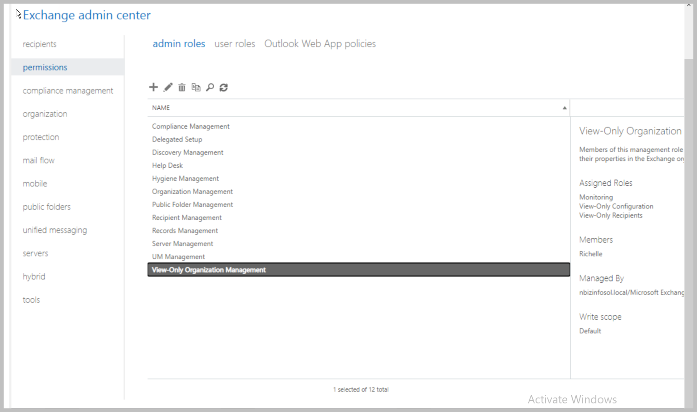Screen dimensions: 697x412
Task: Click the member name Richelle
Action: (x=591, y=254)
